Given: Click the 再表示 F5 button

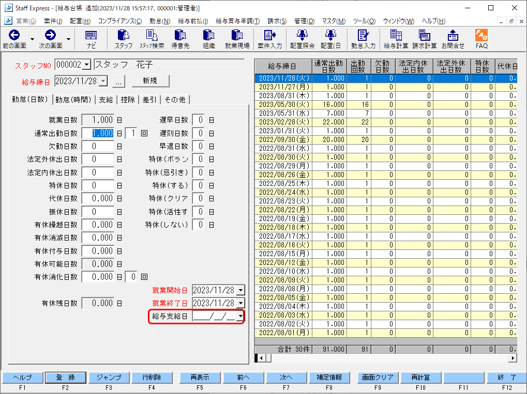Looking at the screenshot, I should tap(200, 377).
